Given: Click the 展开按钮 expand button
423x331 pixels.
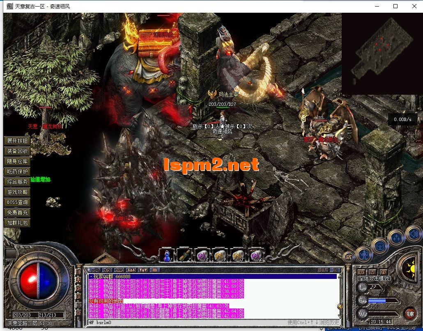Looking at the screenshot, I should (x=17, y=141).
